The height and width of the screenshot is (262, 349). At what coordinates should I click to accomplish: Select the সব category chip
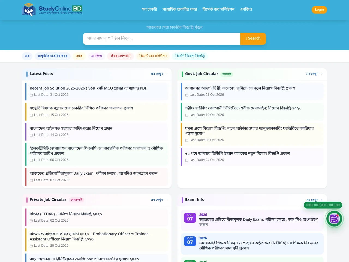27,56
